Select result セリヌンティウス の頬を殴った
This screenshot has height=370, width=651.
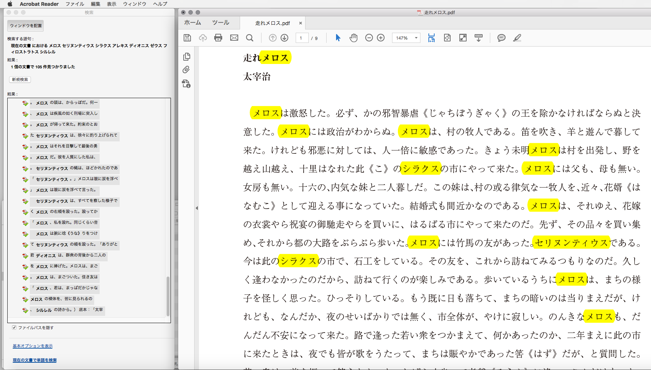[x=74, y=245]
